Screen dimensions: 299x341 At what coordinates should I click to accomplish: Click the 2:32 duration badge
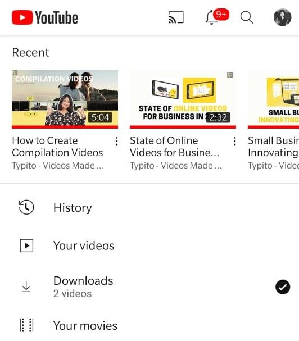(x=218, y=117)
